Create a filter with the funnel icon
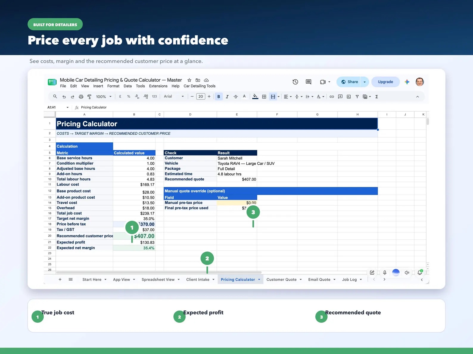 pyautogui.click(x=357, y=97)
